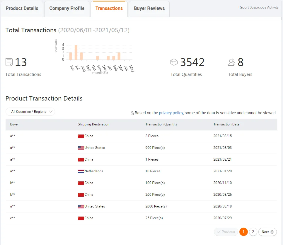Go to the Next page of transactions

click(267, 232)
